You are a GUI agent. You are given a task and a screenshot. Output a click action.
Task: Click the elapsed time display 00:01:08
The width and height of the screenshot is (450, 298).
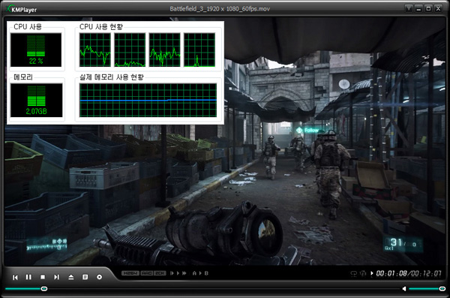pyautogui.click(x=391, y=273)
